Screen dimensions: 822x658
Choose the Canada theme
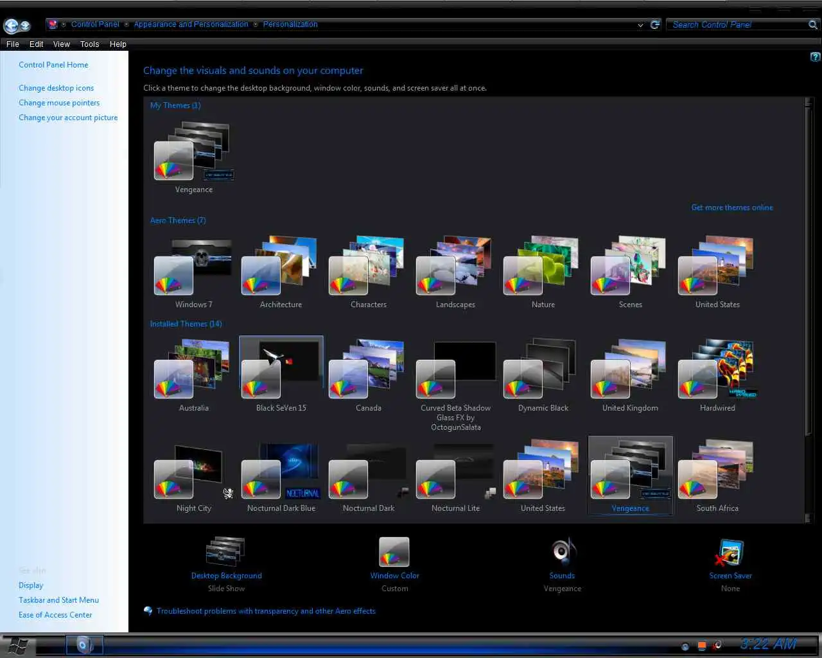(x=368, y=376)
